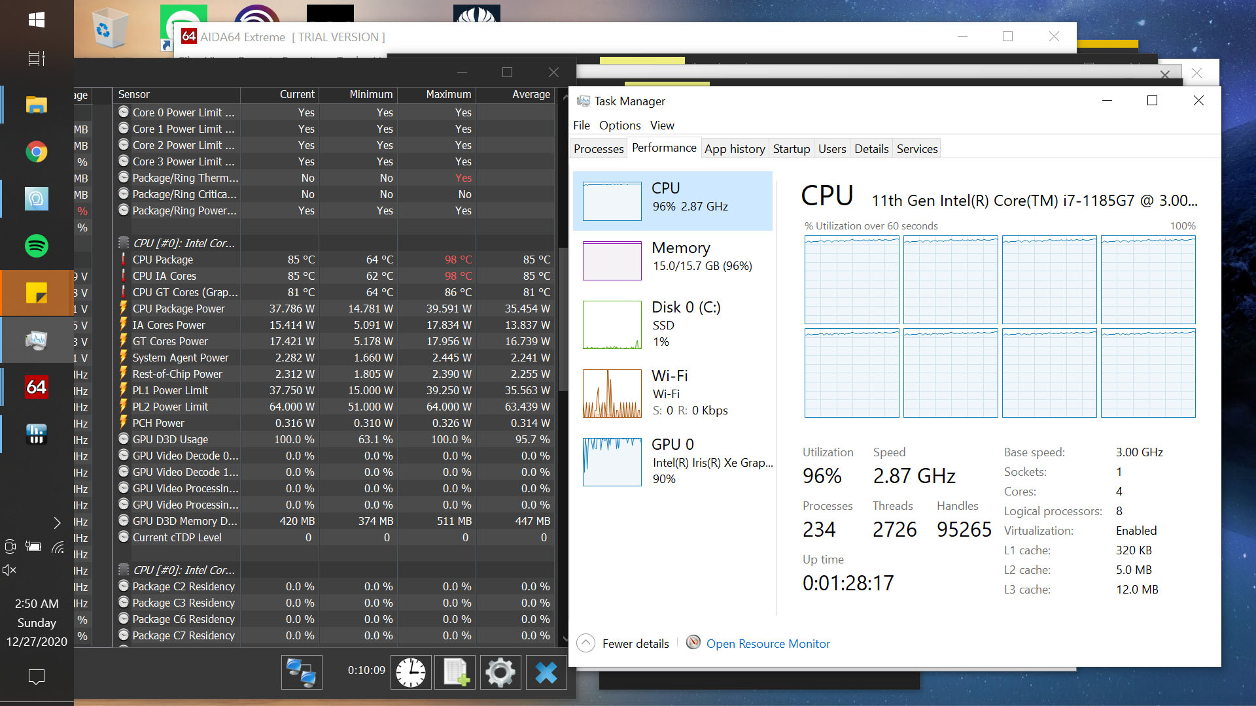Select GPU 0 in performance sidebar
The image size is (1256, 706).
tap(672, 462)
